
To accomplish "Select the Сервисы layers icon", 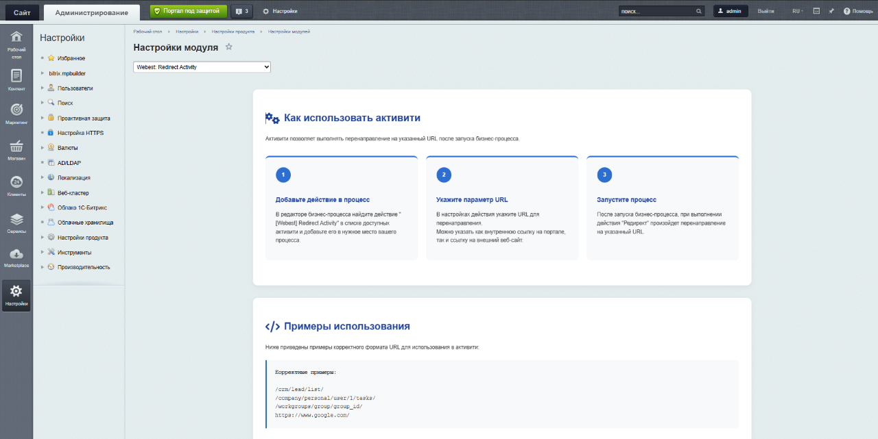I will coord(16,218).
